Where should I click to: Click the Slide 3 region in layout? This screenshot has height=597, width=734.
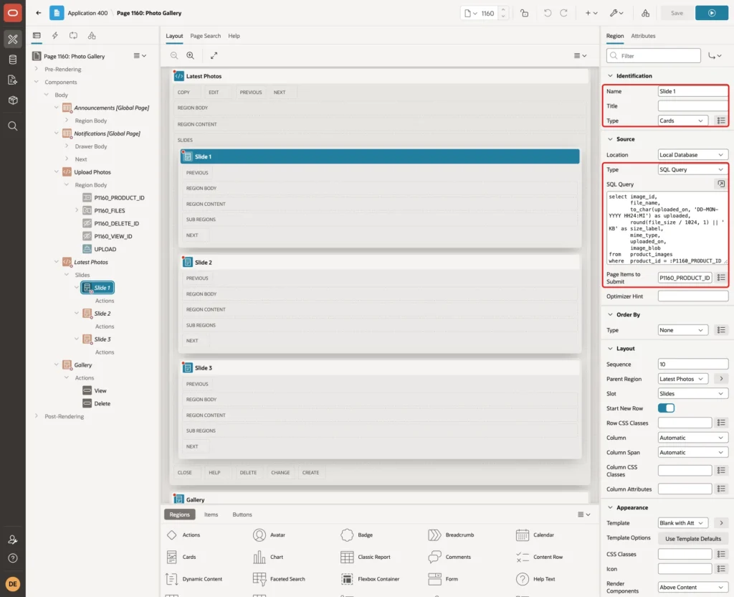(380, 368)
